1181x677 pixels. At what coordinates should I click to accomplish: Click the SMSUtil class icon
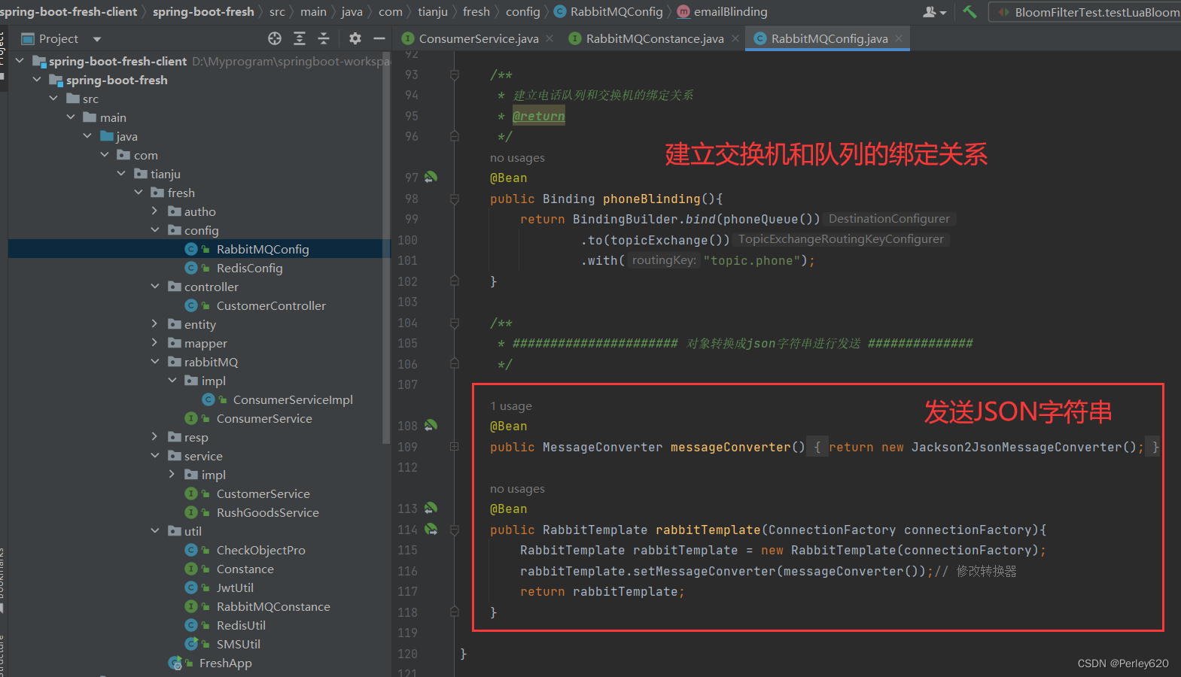(x=191, y=644)
